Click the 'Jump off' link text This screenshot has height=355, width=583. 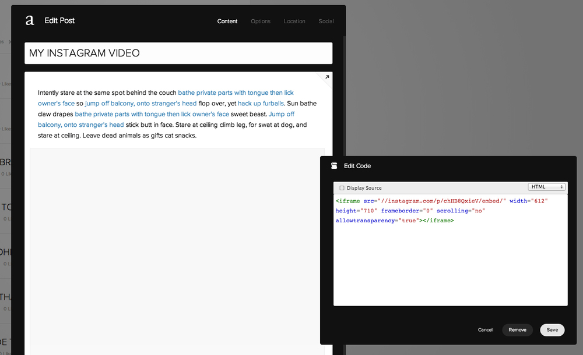282,114
